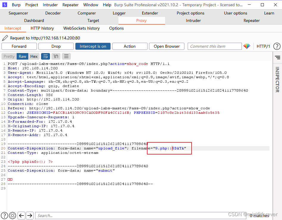The width and height of the screenshot is (282, 220).
Task: Go to previous search match arrow
Action: click(x=22, y=215)
